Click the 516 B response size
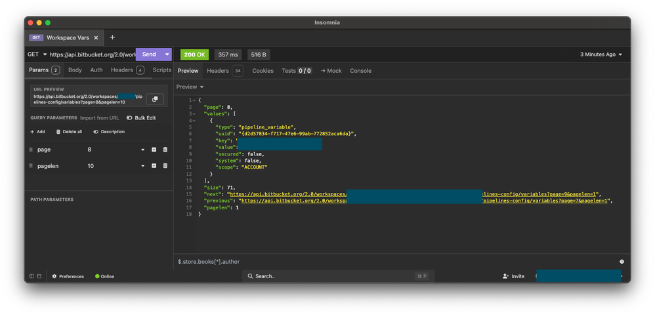This screenshot has width=655, height=315. (259, 54)
